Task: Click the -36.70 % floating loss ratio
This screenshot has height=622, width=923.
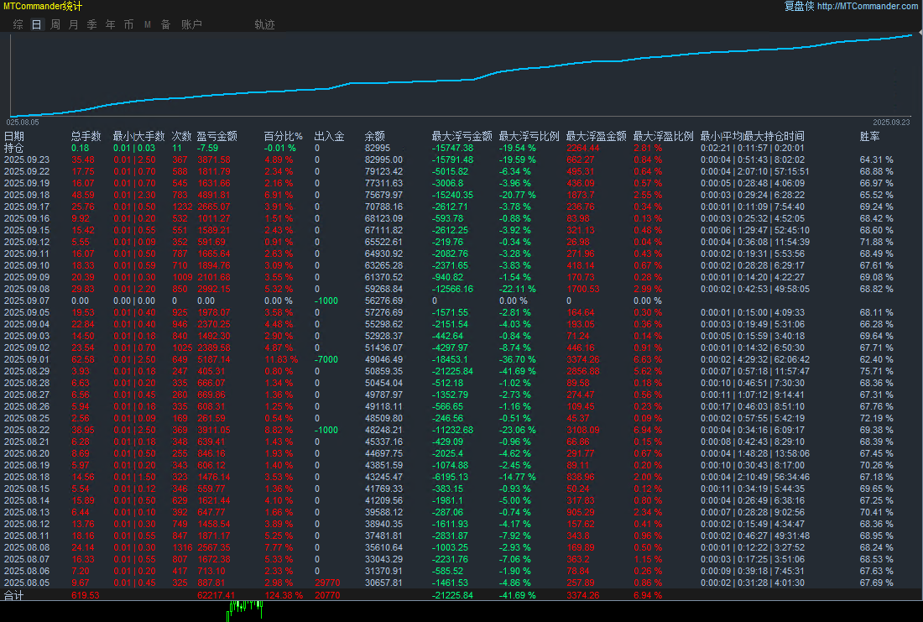Action: tap(518, 359)
